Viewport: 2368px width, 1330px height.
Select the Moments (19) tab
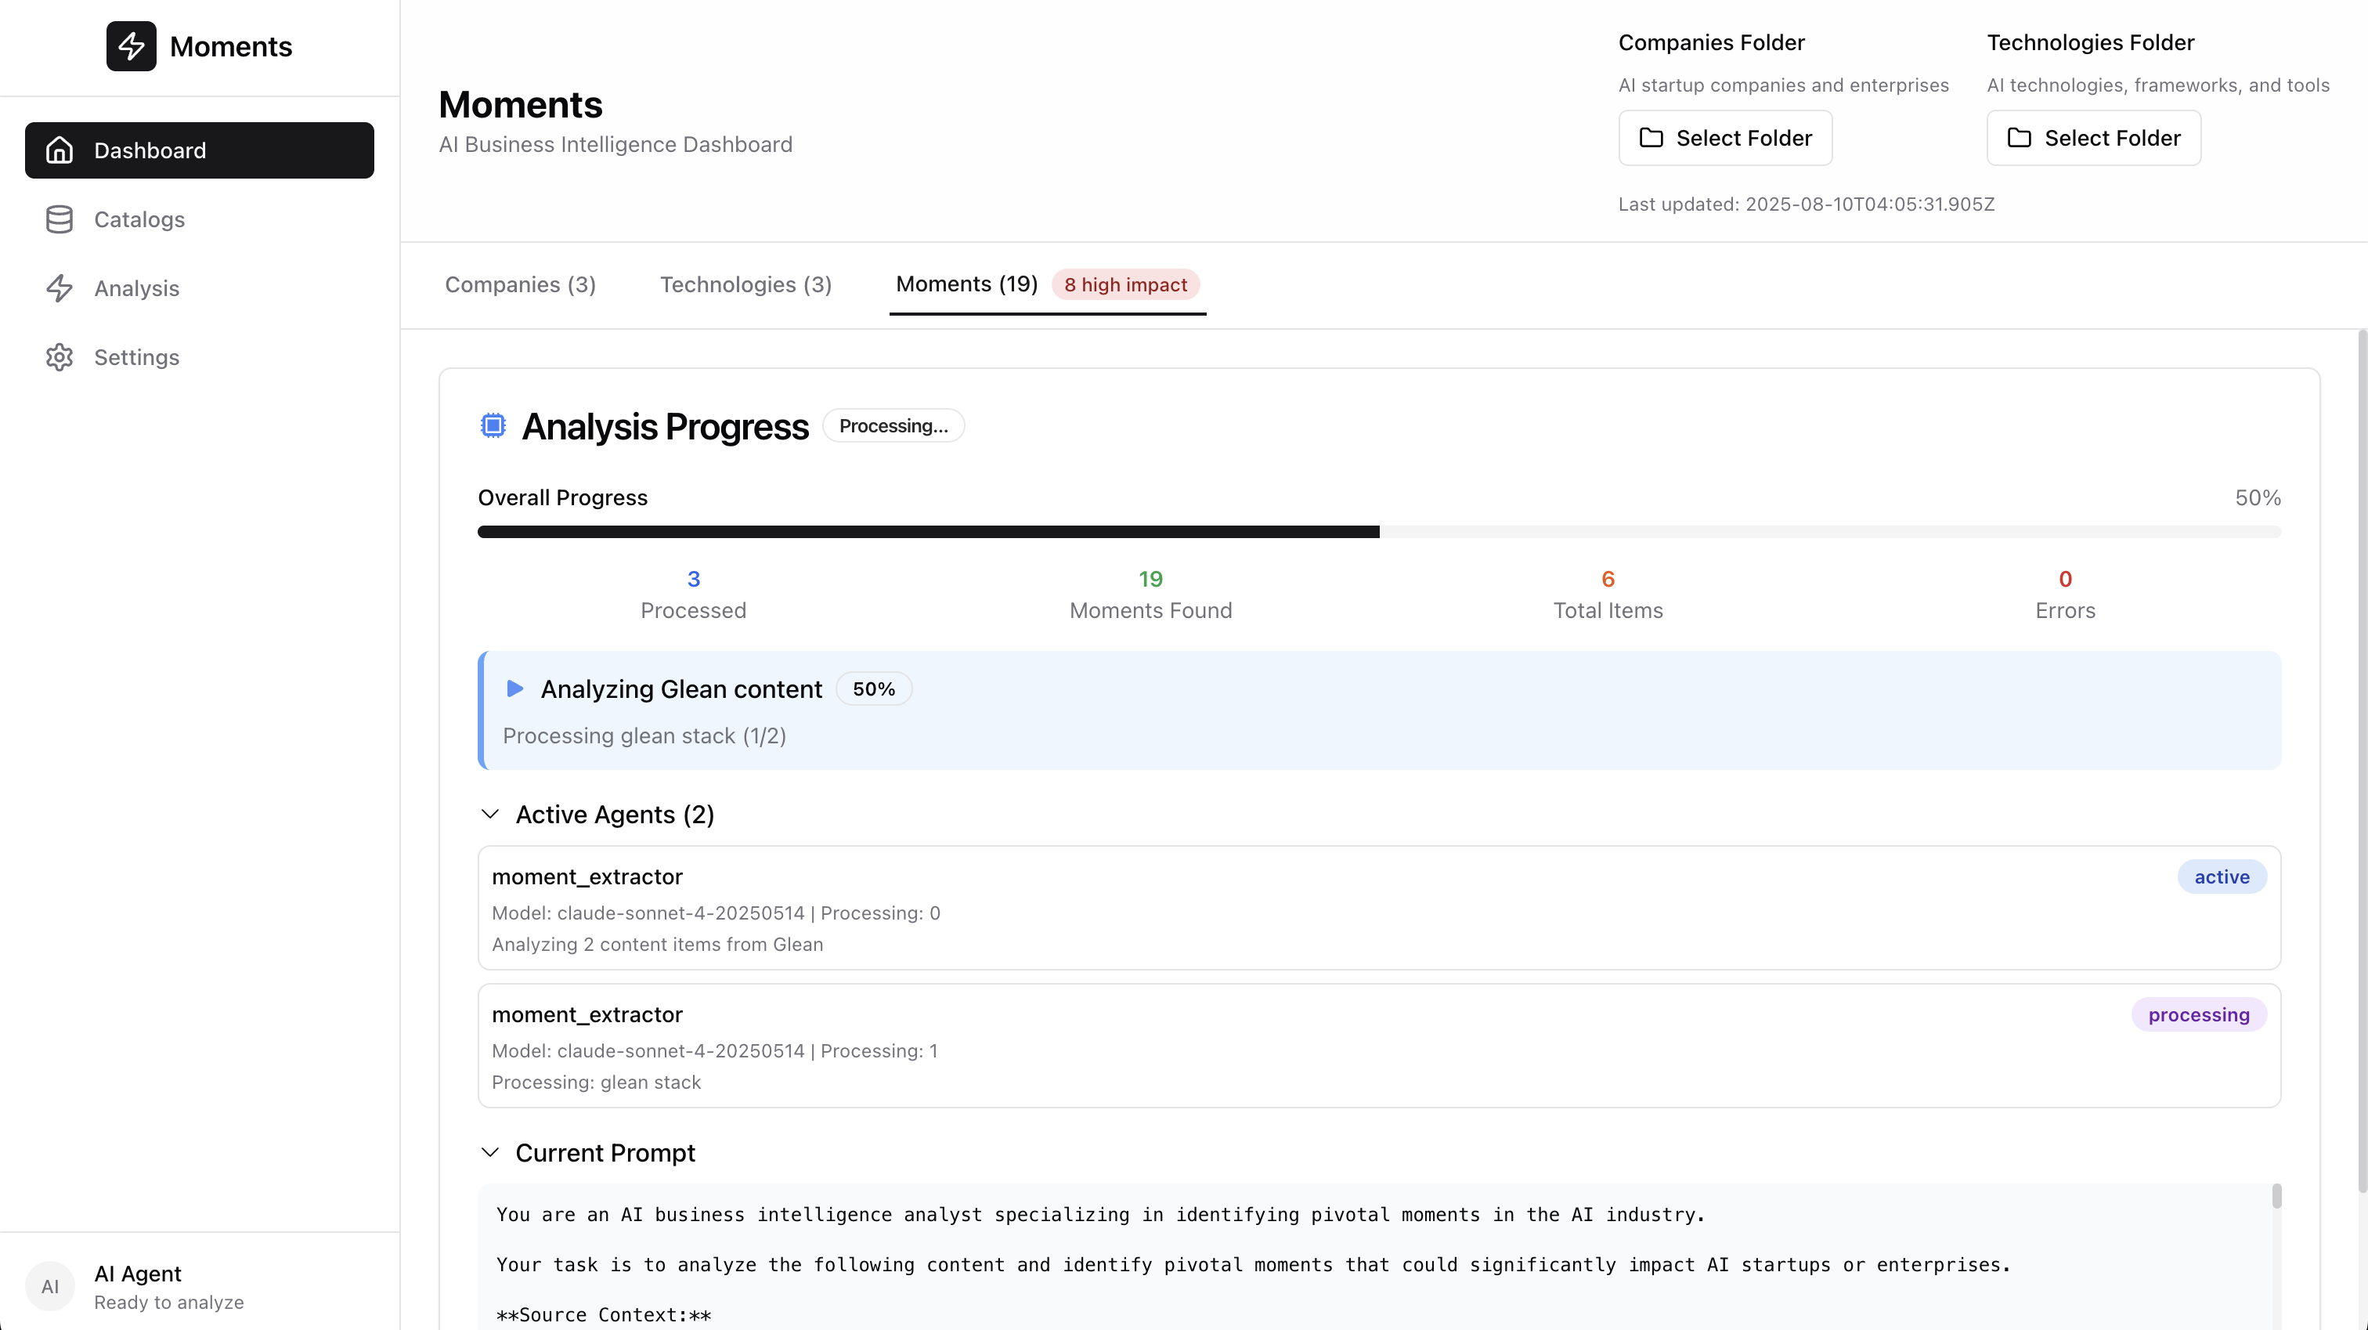pyautogui.click(x=966, y=284)
